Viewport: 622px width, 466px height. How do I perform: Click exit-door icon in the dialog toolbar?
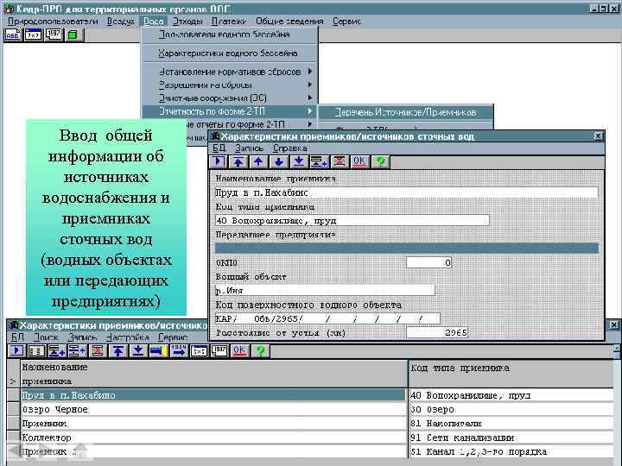(x=218, y=161)
